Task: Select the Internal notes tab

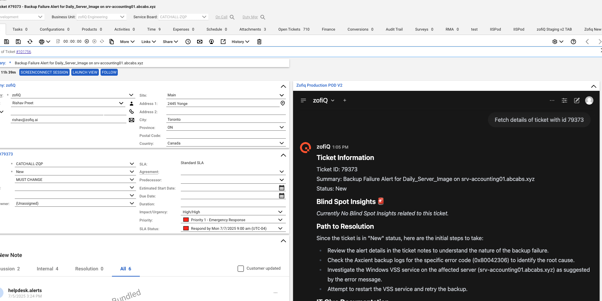Action: coord(48,269)
